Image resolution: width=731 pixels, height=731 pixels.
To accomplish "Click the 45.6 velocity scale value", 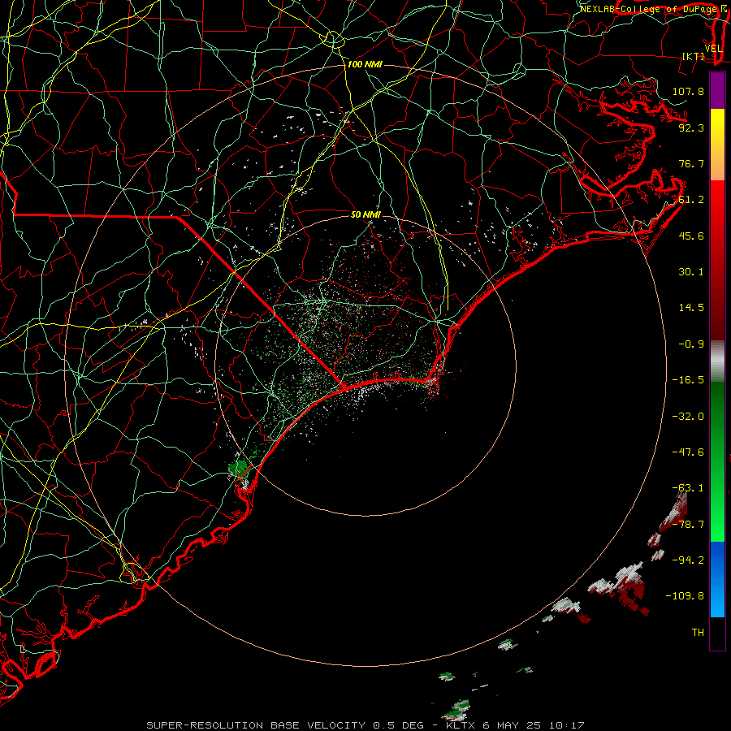I will coord(691,236).
